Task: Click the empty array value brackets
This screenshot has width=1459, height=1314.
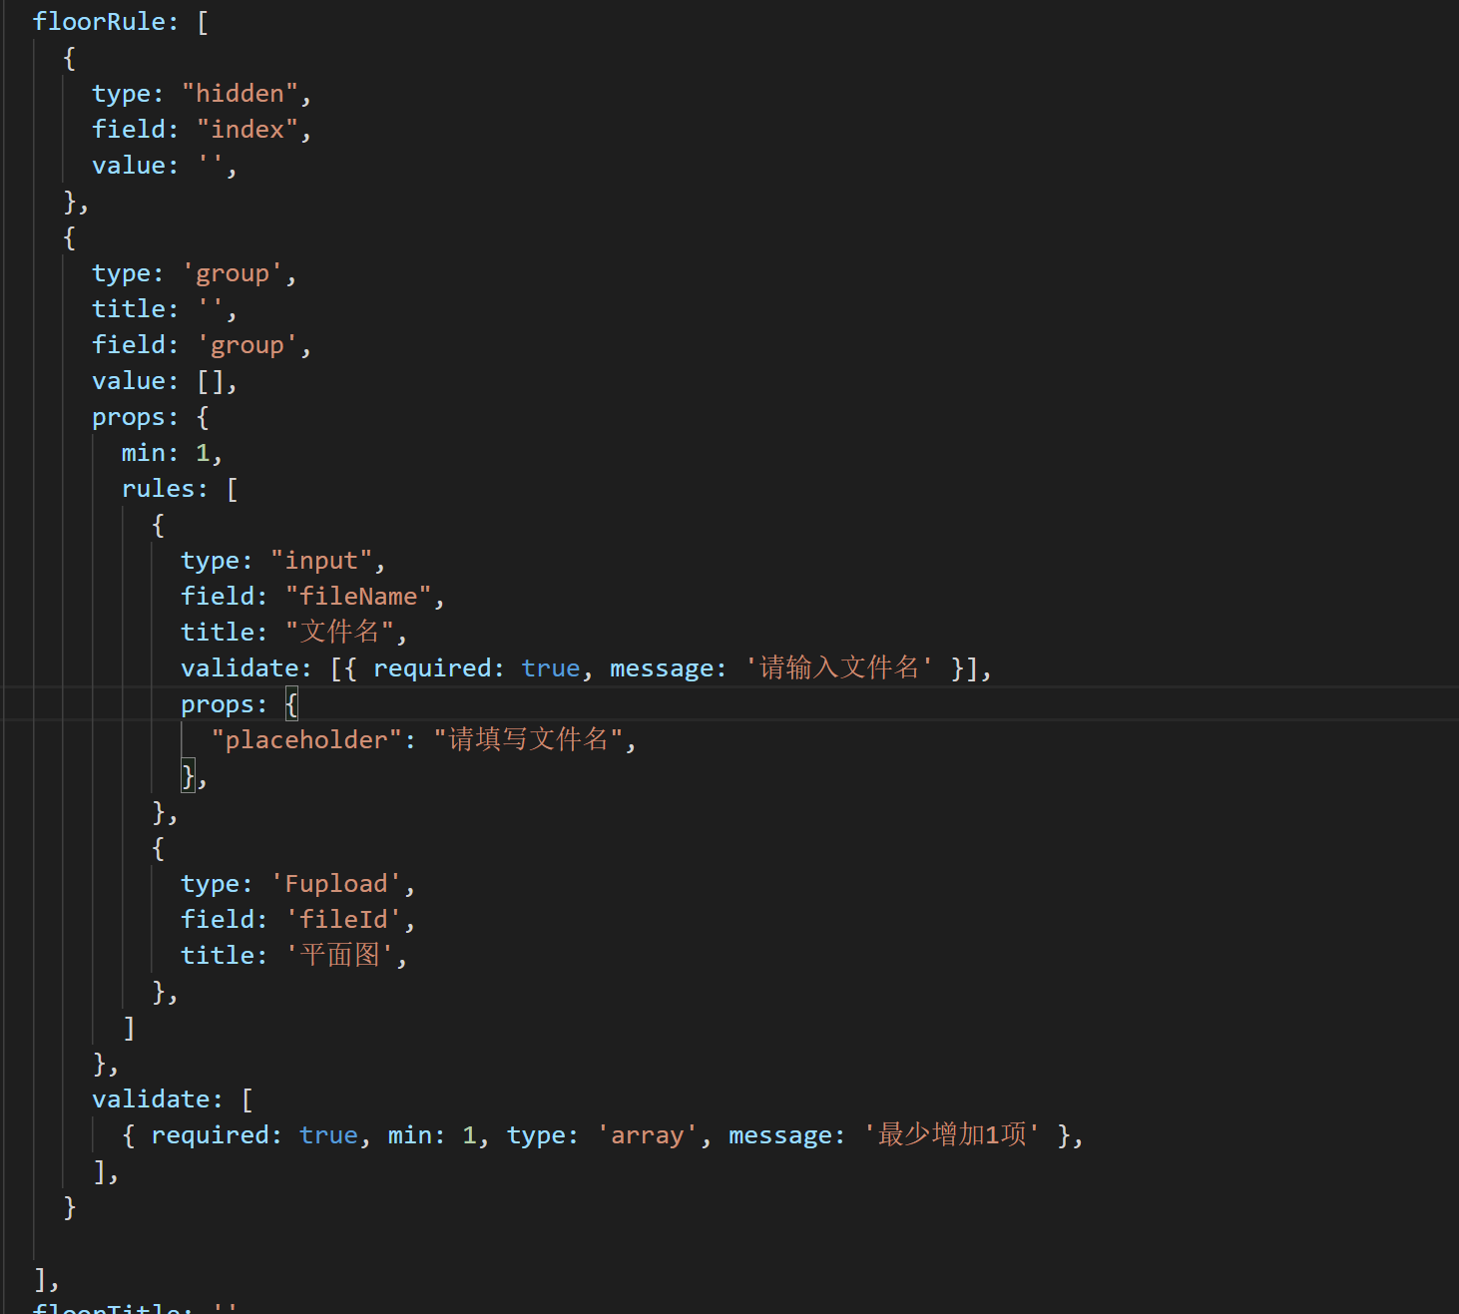Action: [213, 380]
